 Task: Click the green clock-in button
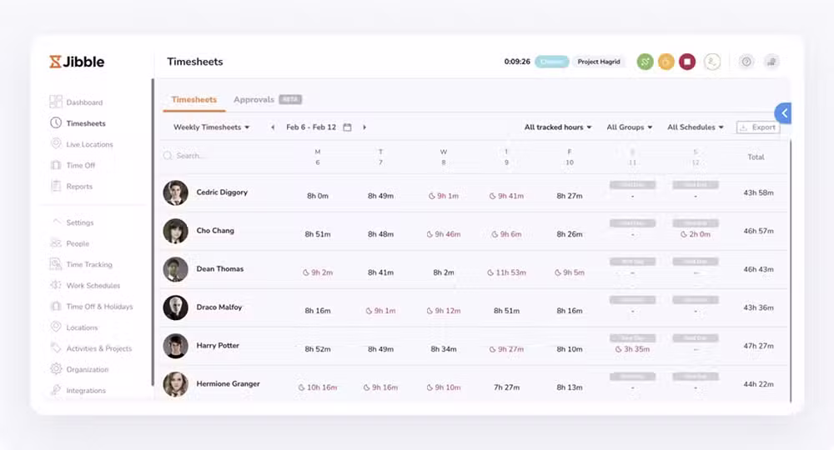tap(645, 62)
